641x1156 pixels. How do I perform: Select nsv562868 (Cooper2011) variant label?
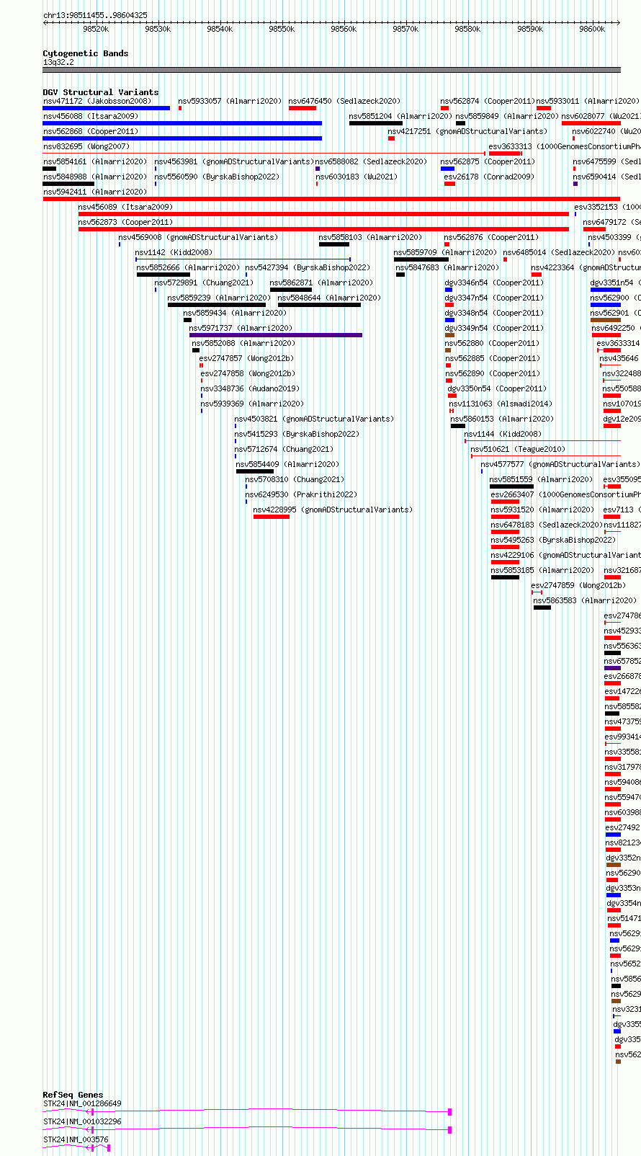(90, 131)
